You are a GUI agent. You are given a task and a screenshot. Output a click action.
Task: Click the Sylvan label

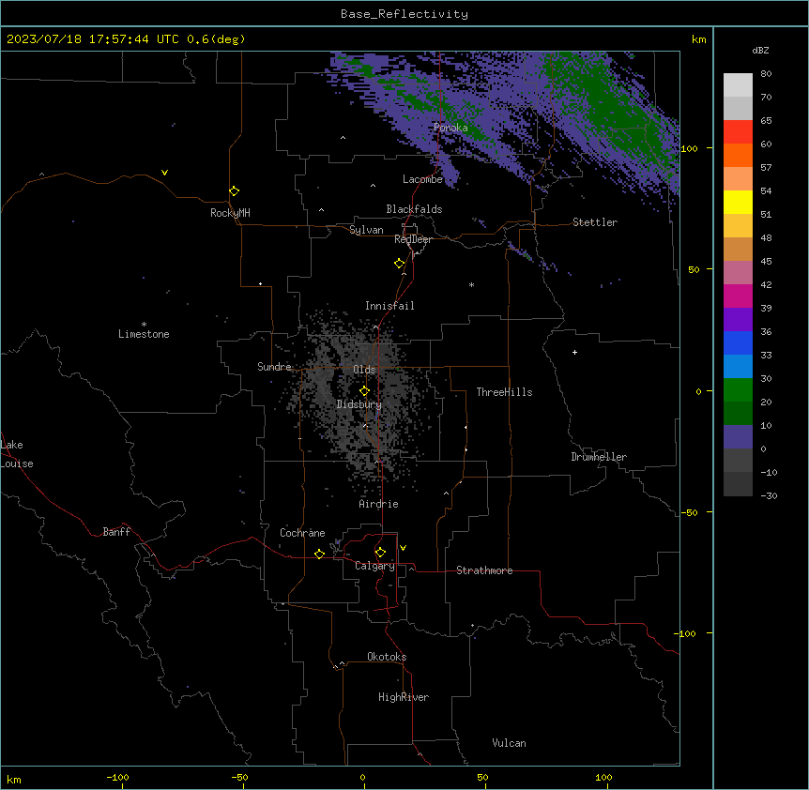click(x=366, y=230)
